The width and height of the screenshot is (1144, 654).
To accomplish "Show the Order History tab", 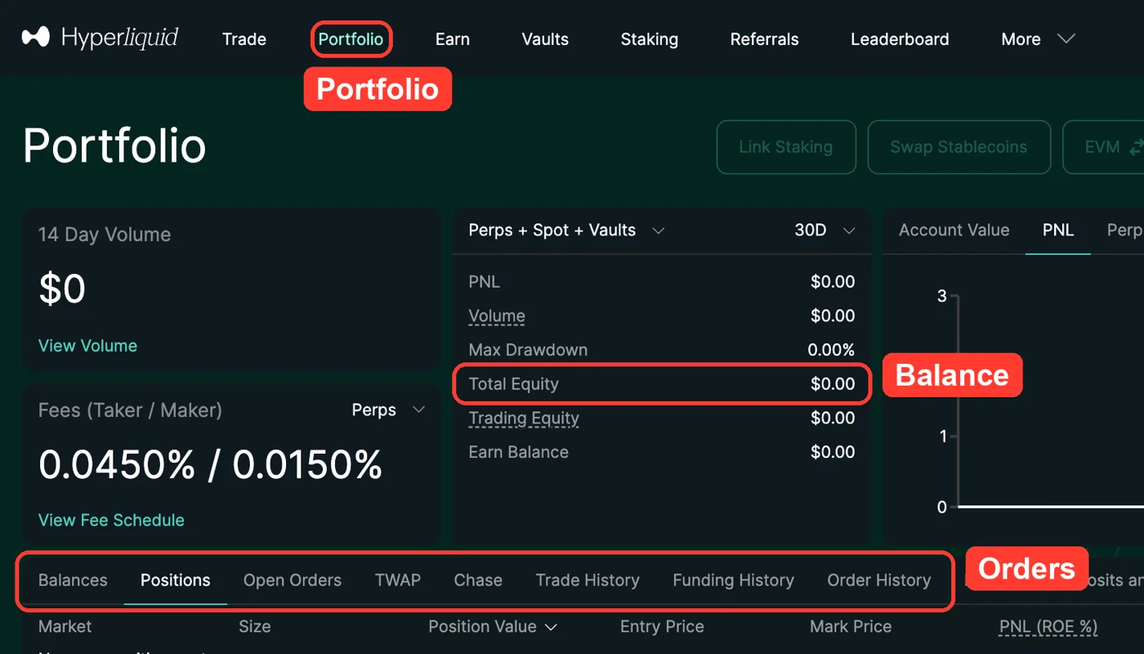I will (x=879, y=580).
